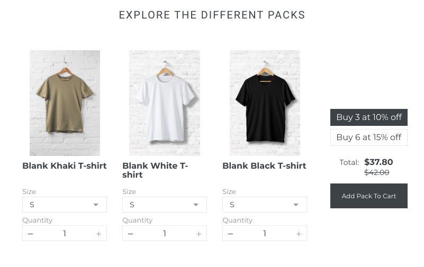This screenshot has height=267, width=424.
Task: Increase Khaki T-shirt quantity with plus icon
Action: point(98,234)
